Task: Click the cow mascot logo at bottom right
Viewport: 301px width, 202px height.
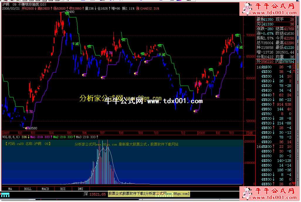Action: point(247,193)
